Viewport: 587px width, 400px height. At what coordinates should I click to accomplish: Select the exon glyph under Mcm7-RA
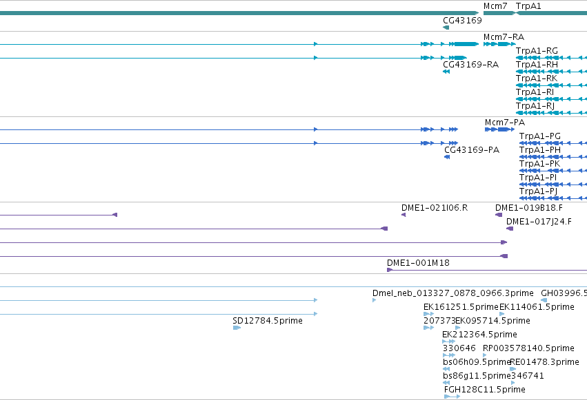(x=499, y=44)
